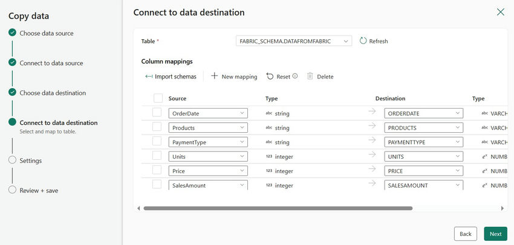Image resolution: width=514 pixels, height=245 pixels.
Task: Click the Import schemas icon
Action: (149, 77)
